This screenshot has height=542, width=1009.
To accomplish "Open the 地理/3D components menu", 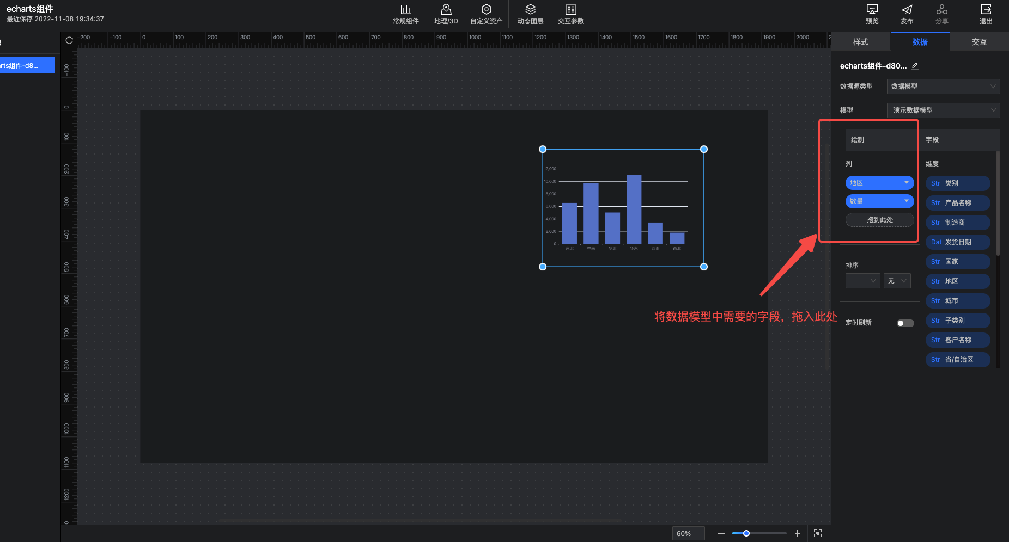I will (446, 14).
